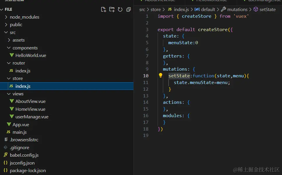
Task: Click the setState text on line 10
Action: click(179, 76)
